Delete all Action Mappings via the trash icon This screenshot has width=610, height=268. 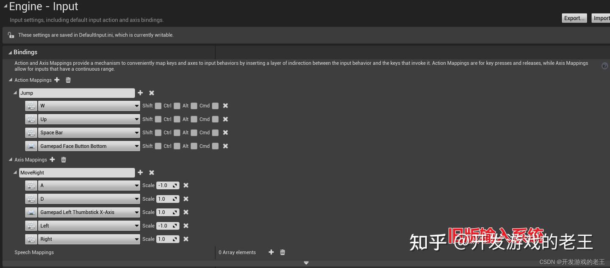[68, 80]
